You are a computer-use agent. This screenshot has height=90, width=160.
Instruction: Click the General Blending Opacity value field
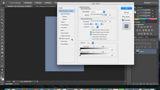click(x=107, y=15)
